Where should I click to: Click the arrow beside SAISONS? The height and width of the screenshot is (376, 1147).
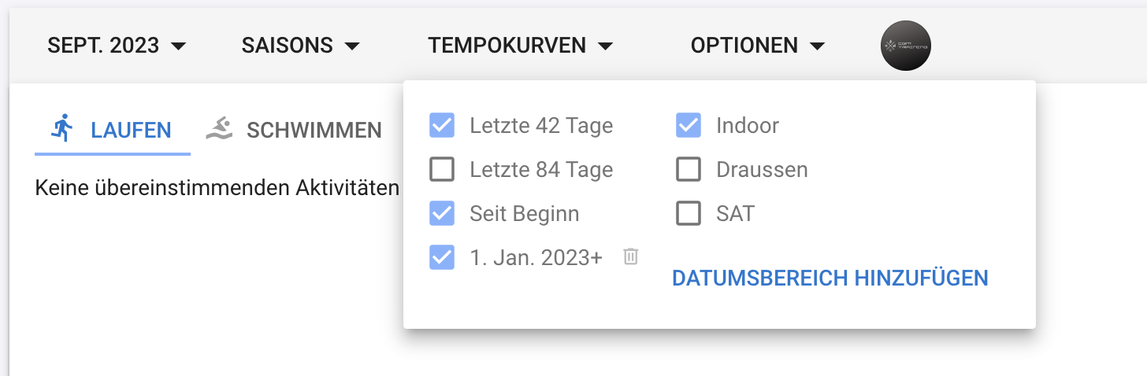352,46
